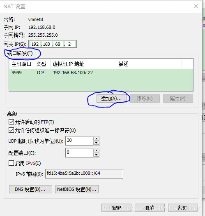
Task: Click the 虚拟机 IP 地址 column header
Action: [83, 64]
